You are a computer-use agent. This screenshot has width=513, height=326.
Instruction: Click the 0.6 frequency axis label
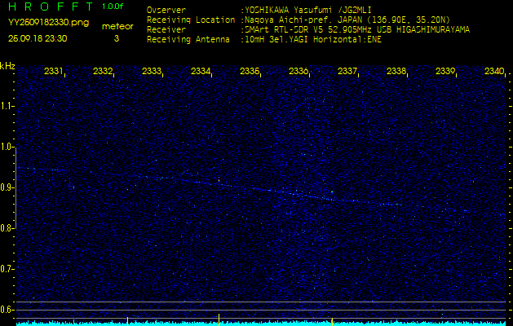pos(7,310)
